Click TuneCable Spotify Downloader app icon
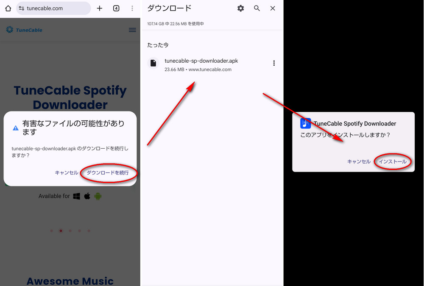Screen dimensions: 424x286 306,123
